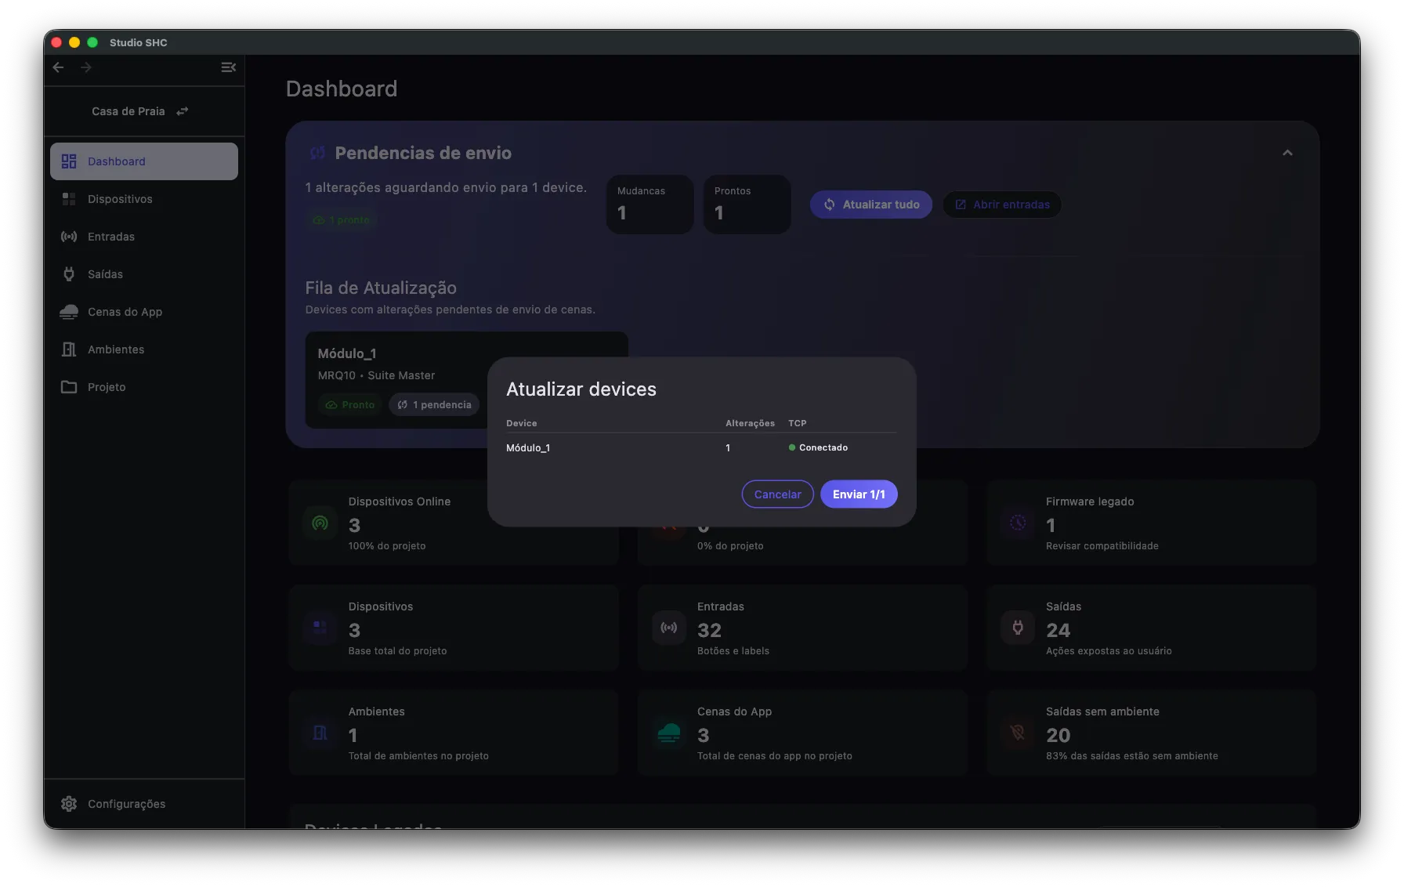Screen dimensions: 1404x887
Task: Click the Cenas do App cloud icon
Action: (x=669, y=733)
